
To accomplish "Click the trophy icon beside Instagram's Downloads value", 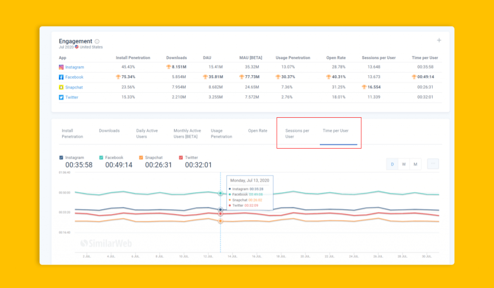I will 168,67.
